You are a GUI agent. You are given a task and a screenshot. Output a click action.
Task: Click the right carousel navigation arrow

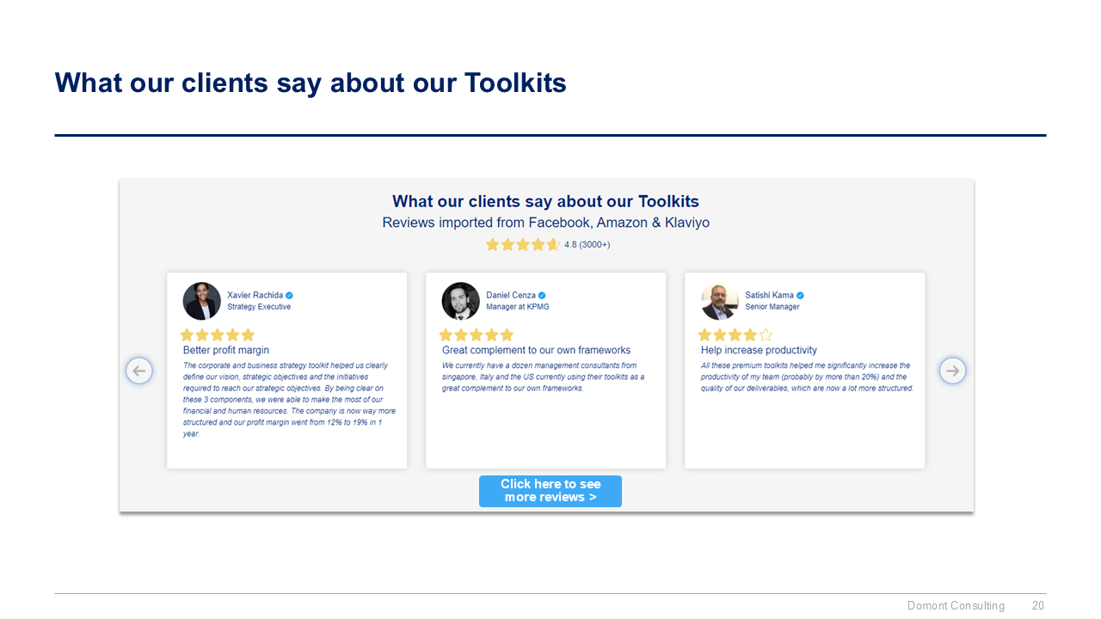(x=952, y=371)
